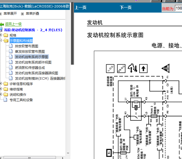Click the title 上海别克(Bick)-君越(LaCROSSE)-2006年款

(x=35, y=6)
